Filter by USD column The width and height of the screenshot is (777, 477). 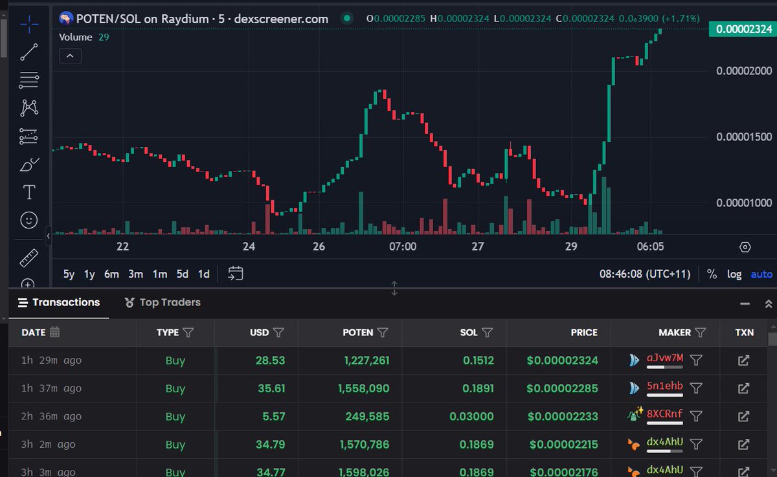(278, 332)
